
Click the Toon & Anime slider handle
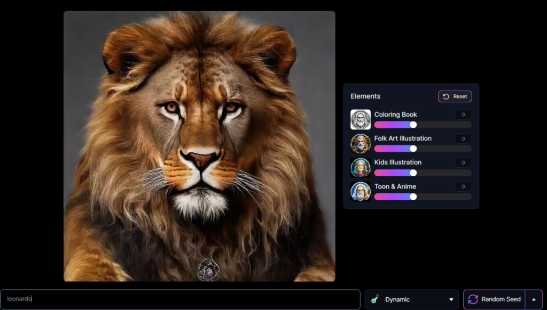413,197
